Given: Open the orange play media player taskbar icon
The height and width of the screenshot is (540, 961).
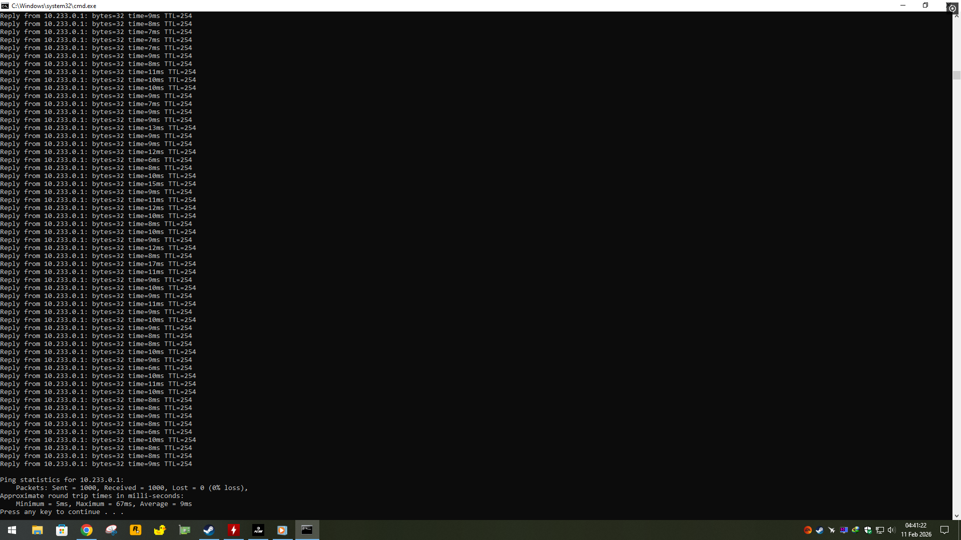Looking at the screenshot, I should point(282,530).
